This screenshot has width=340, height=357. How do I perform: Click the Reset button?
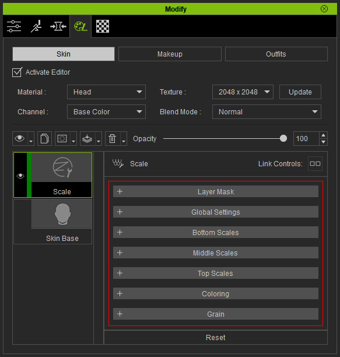click(x=216, y=337)
